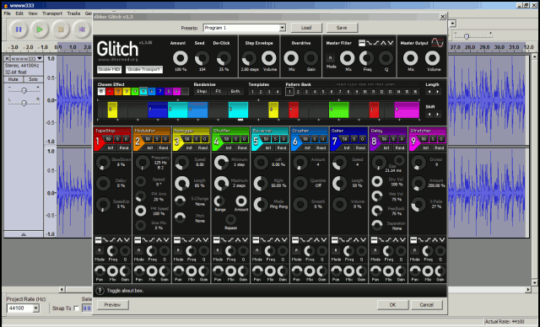Click Init on the TapeStop module
This screenshot has width=540, height=327.
[x=111, y=147]
